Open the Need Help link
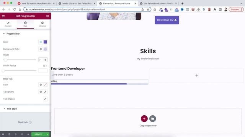Viewport: 245px width, 137px height. tap(25, 122)
